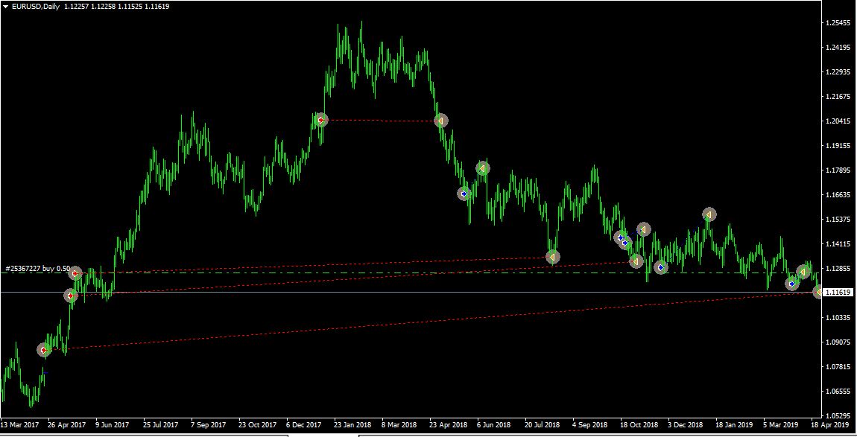857x437 pixels.
Task: Click the 1.24195 price axis label
Action: click(x=838, y=48)
